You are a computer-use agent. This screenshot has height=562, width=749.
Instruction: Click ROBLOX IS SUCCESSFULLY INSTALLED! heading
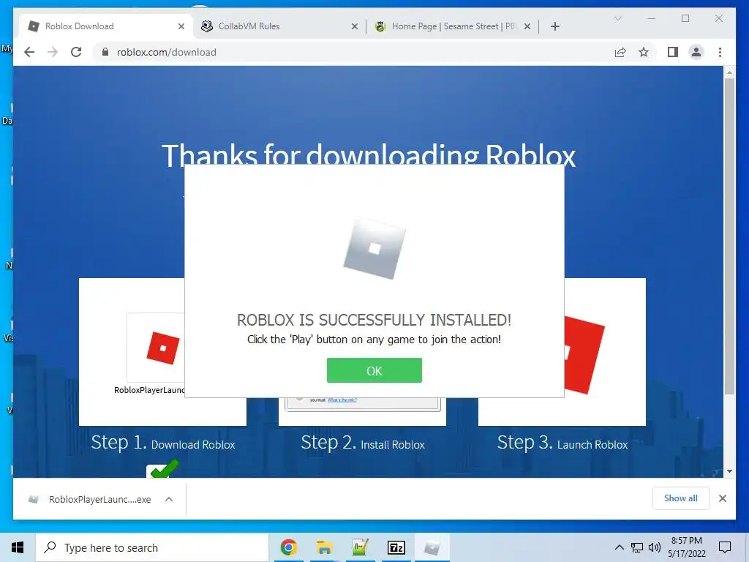(x=374, y=320)
